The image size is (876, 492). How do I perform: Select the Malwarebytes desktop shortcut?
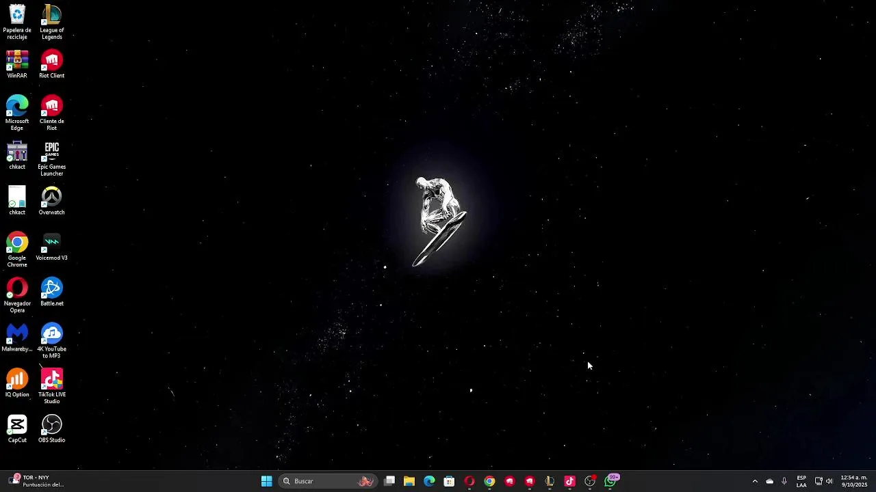coord(17,338)
